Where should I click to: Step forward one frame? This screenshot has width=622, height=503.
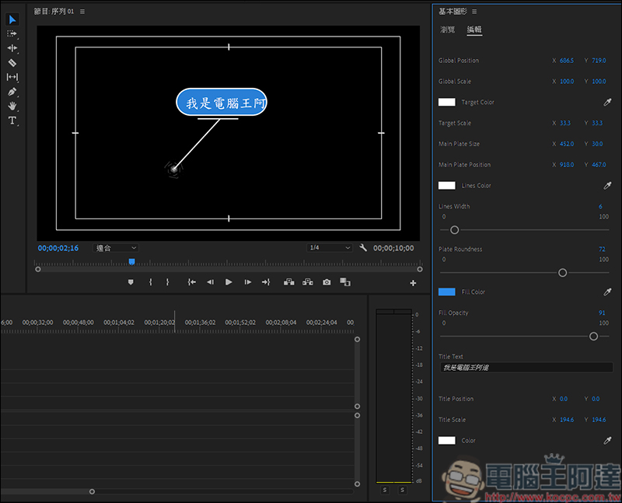(x=247, y=282)
